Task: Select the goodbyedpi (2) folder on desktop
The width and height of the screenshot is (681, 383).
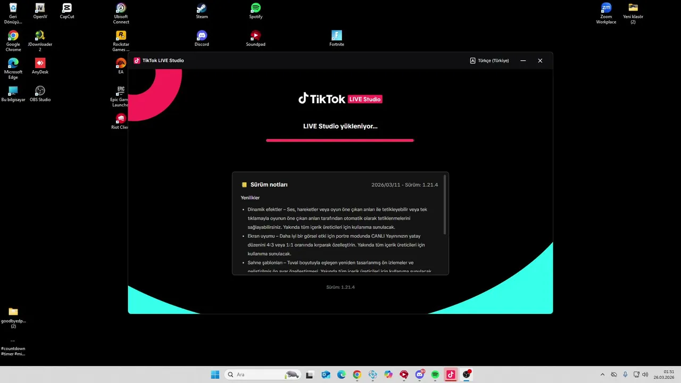Action: [x=13, y=318]
